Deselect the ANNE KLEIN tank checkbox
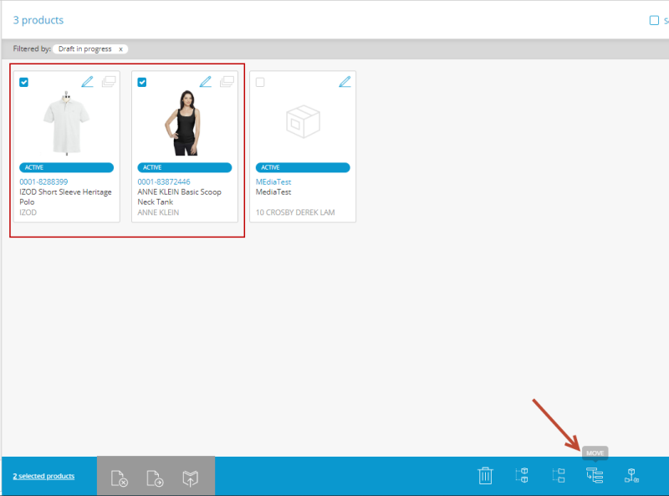Viewport: 669px width, 496px height. [x=142, y=82]
